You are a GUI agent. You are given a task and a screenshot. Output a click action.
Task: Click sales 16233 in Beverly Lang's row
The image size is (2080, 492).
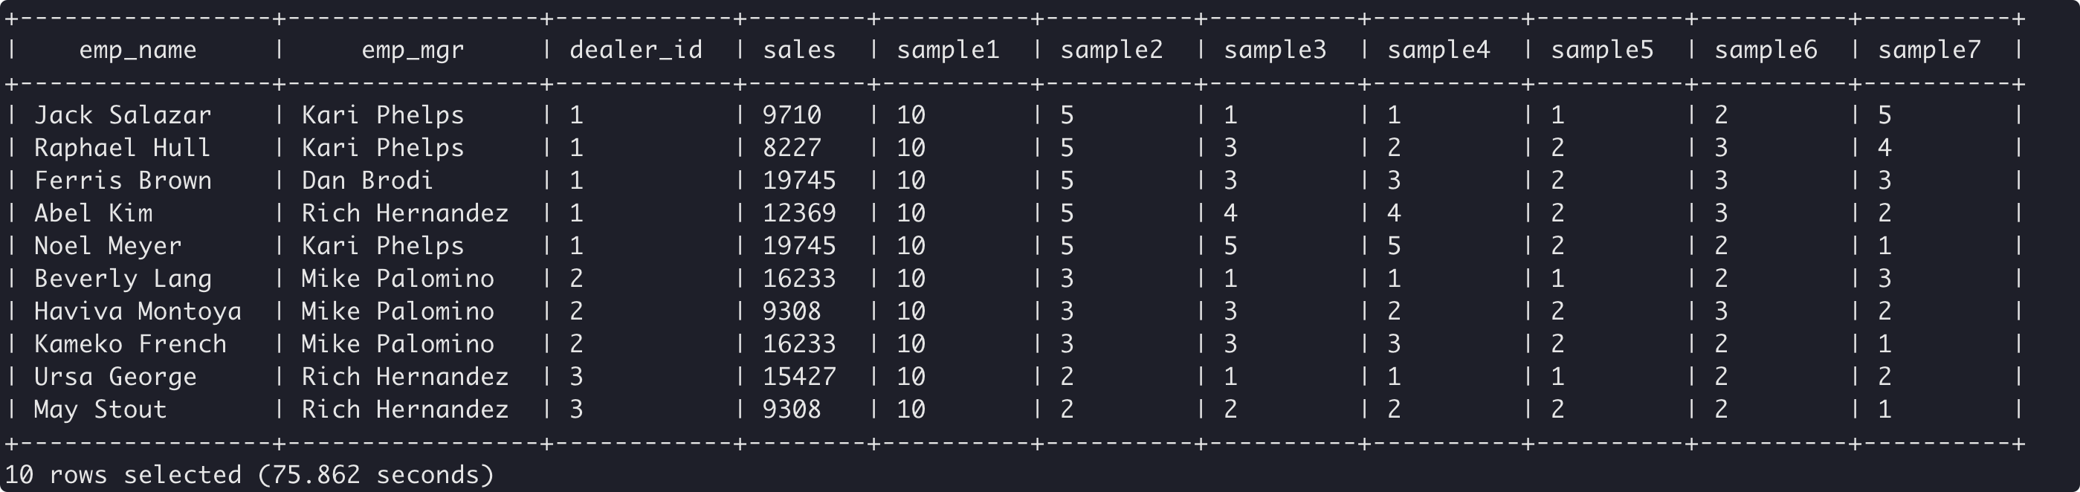(799, 279)
